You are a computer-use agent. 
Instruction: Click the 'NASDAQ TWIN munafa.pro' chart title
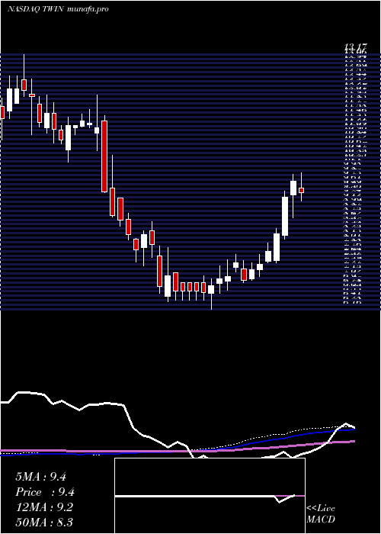click(58, 9)
